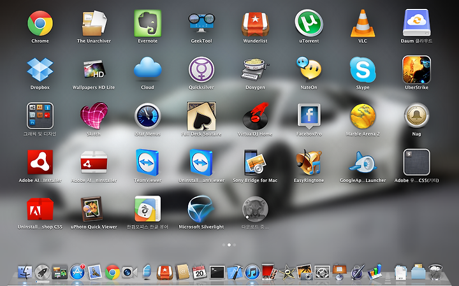
Task: Open iPhoto in the Dock
Action: 305,272
